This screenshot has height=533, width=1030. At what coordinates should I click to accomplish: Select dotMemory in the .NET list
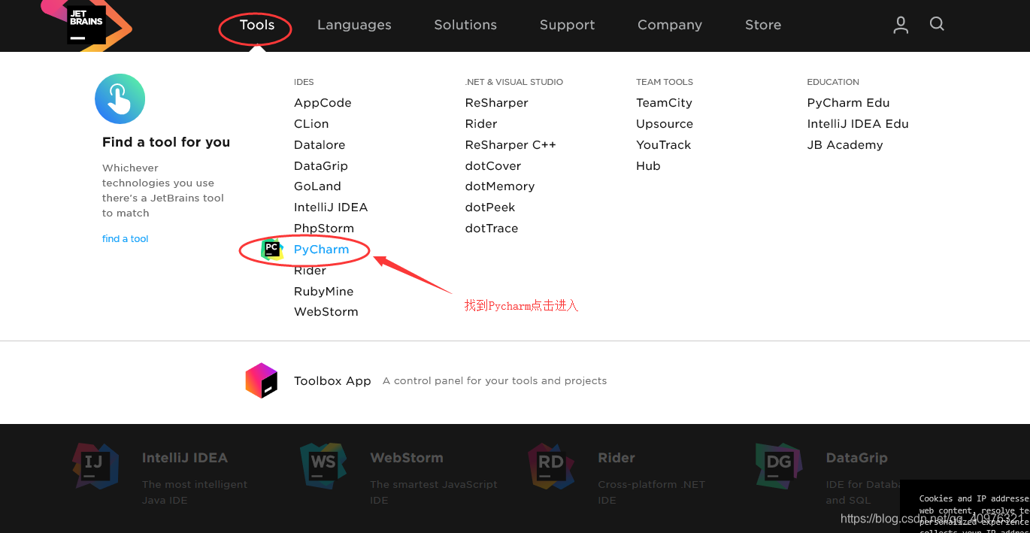(500, 186)
